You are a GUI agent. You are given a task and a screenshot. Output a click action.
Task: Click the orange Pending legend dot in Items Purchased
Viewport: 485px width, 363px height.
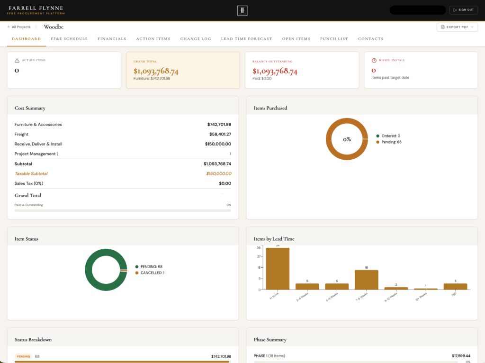(377, 142)
